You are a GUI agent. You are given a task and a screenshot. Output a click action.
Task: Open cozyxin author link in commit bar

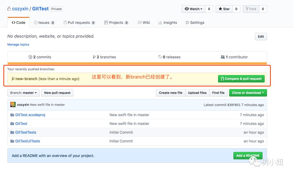point(23,105)
